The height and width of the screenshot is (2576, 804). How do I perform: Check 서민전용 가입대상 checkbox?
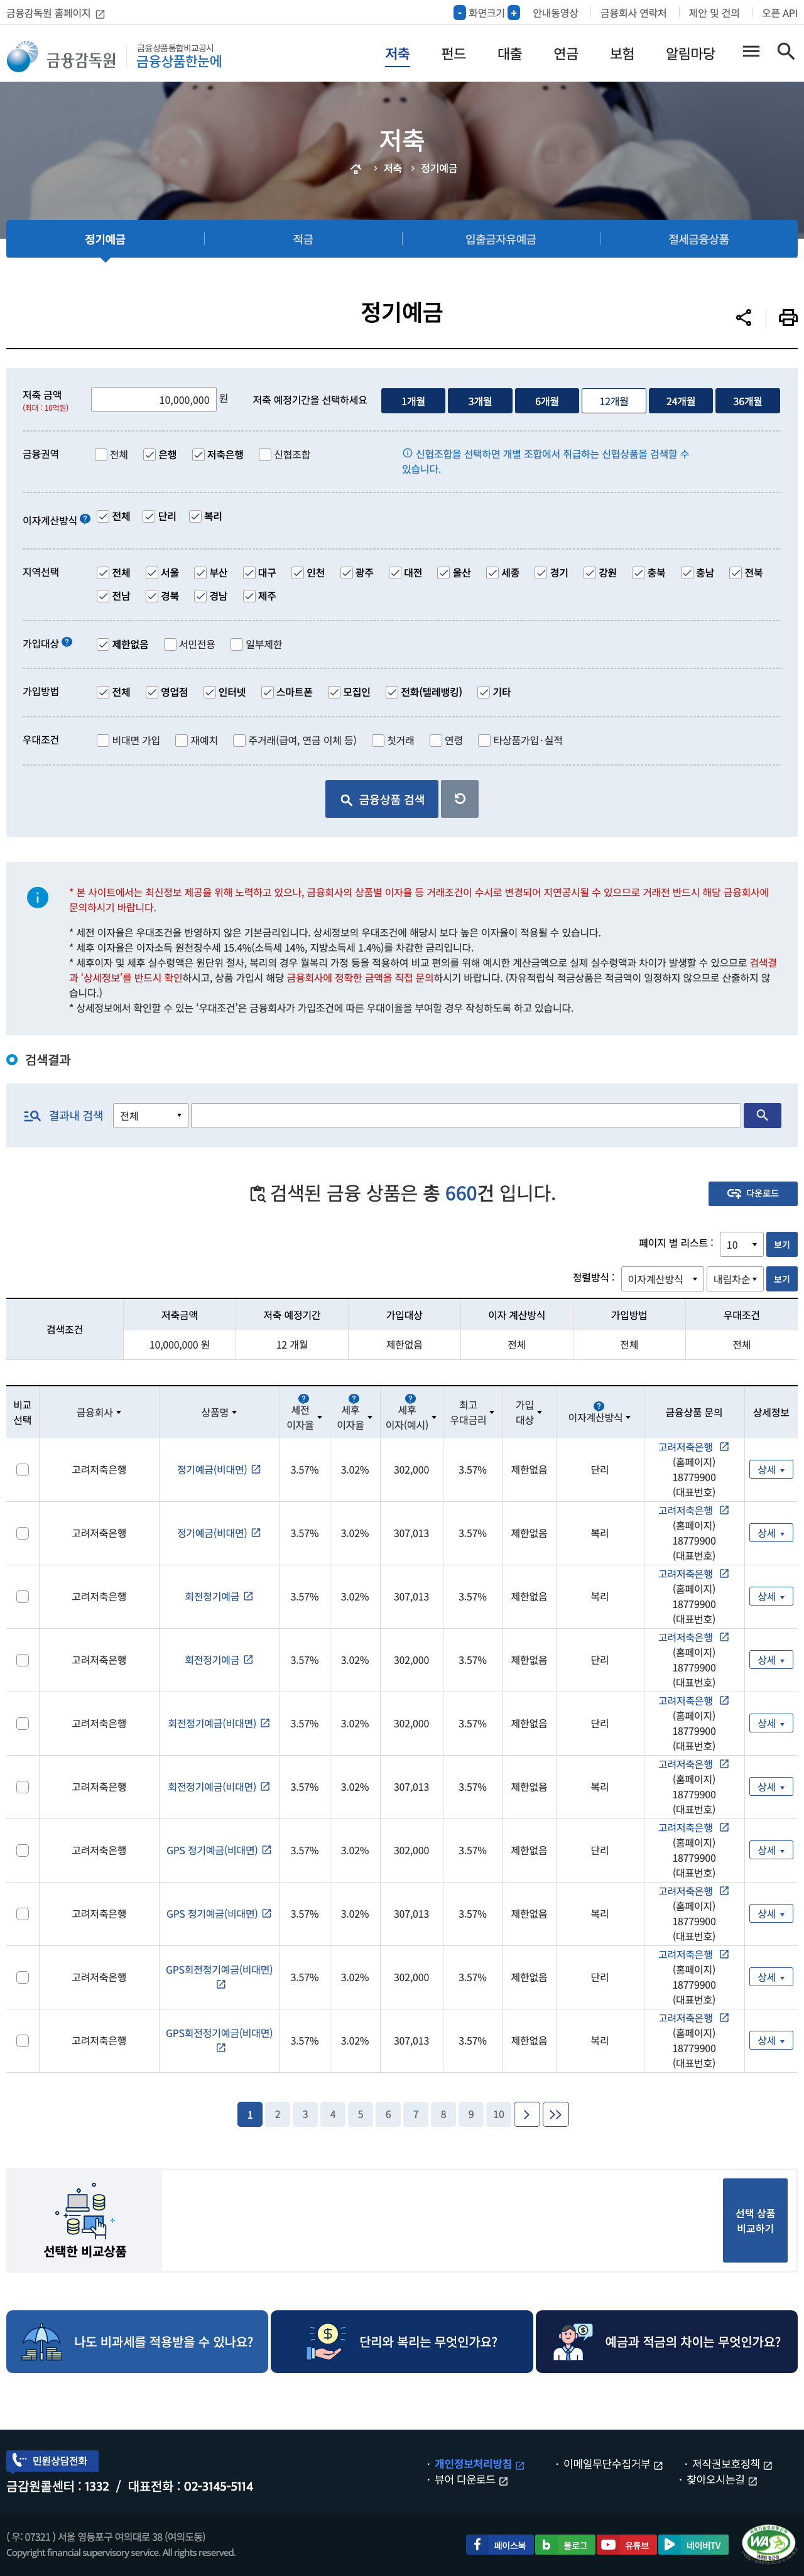[x=170, y=645]
